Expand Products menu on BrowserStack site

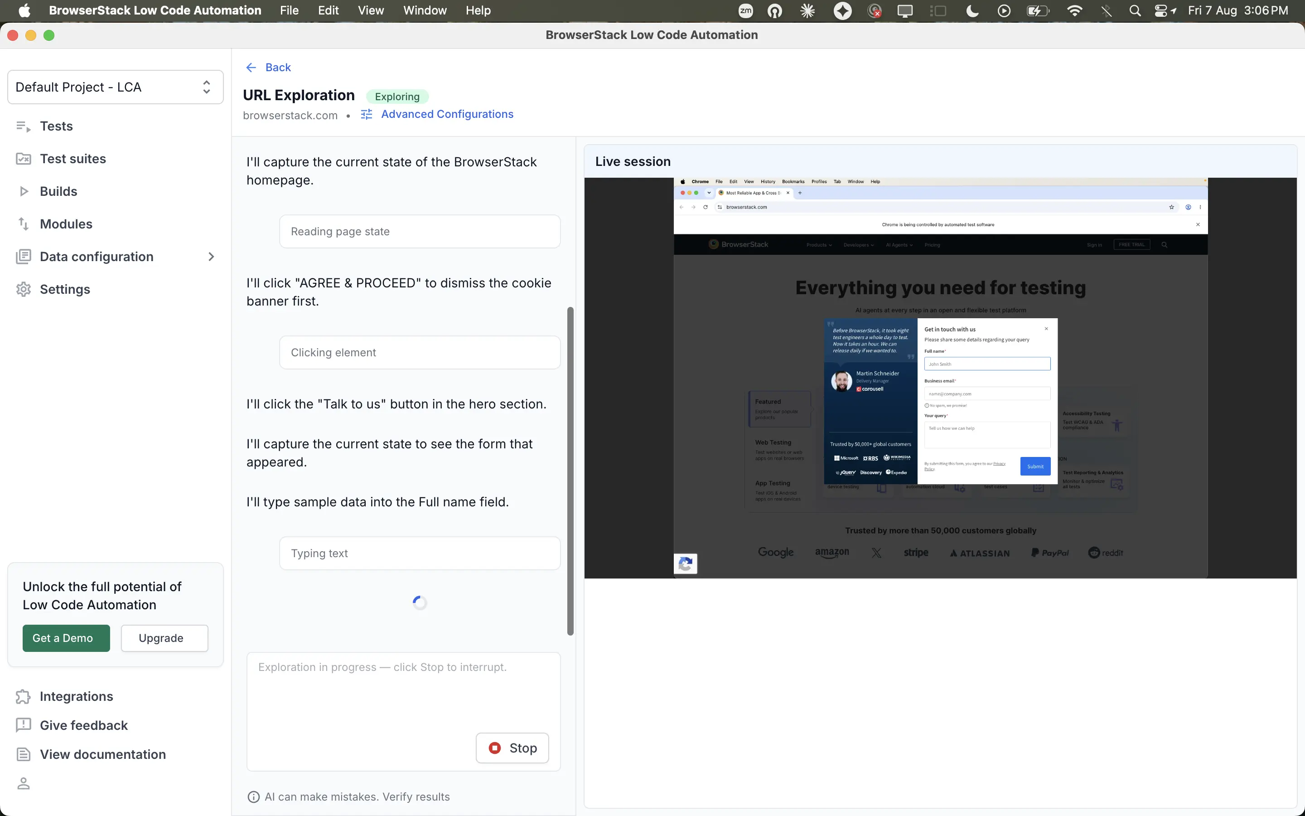pyautogui.click(x=819, y=245)
